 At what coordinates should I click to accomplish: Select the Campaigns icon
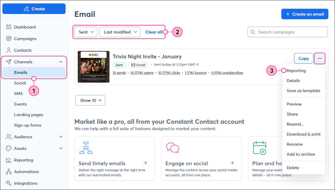(9, 39)
